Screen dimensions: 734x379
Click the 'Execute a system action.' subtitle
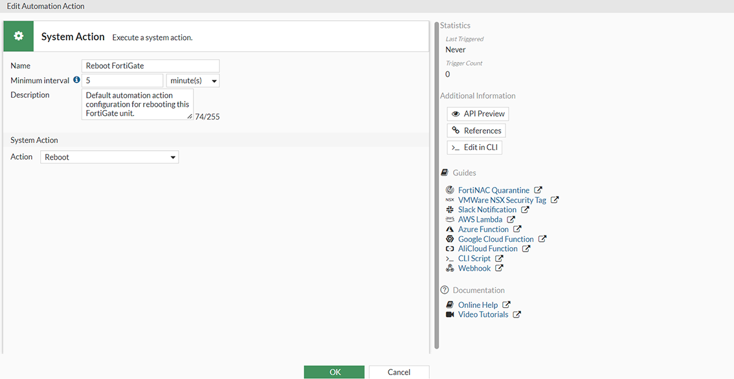152,38
